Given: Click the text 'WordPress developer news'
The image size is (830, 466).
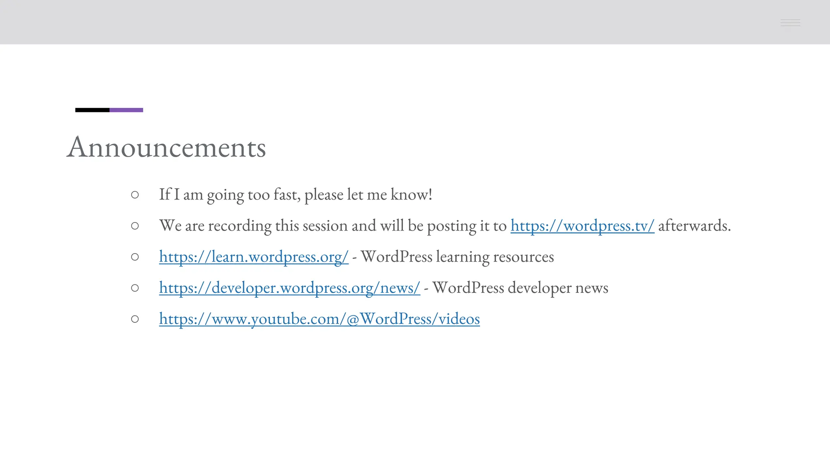Looking at the screenshot, I should point(520,288).
